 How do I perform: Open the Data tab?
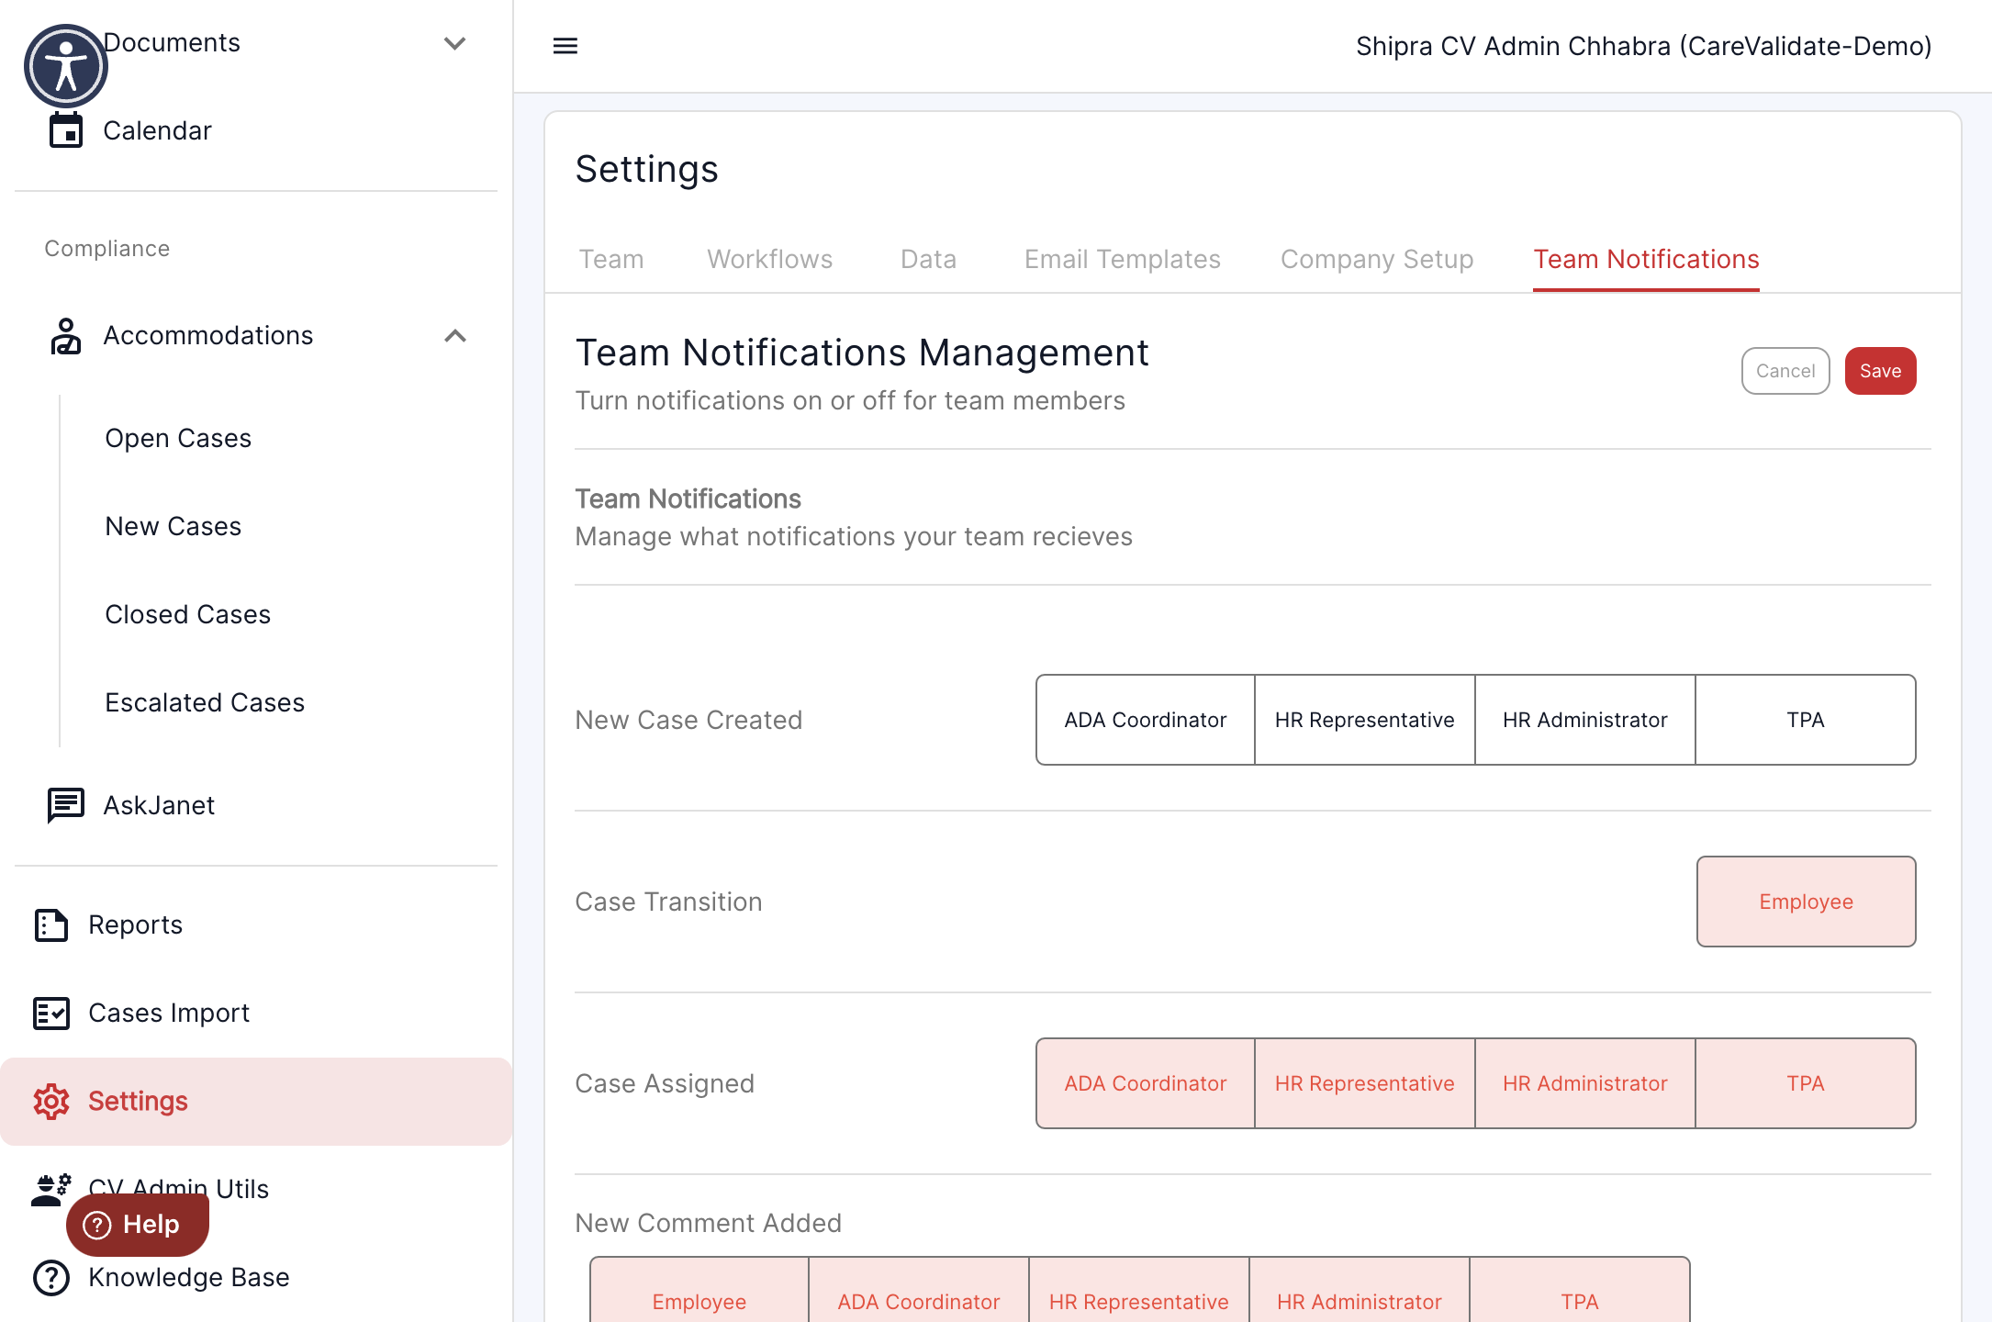[x=928, y=260]
